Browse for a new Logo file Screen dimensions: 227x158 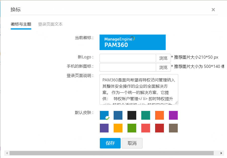(163, 58)
